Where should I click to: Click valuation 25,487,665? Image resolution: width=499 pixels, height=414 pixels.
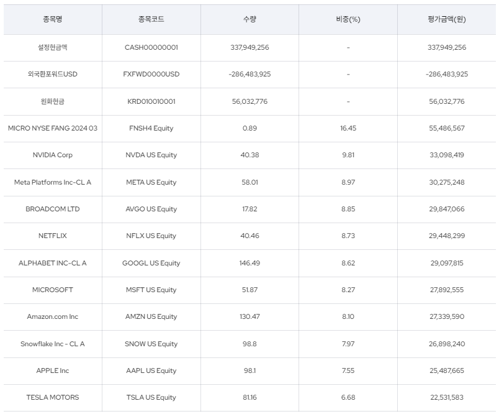[x=447, y=371]
